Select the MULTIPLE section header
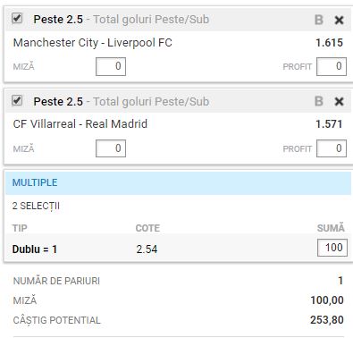This screenshot has width=353, height=338. (x=178, y=182)
